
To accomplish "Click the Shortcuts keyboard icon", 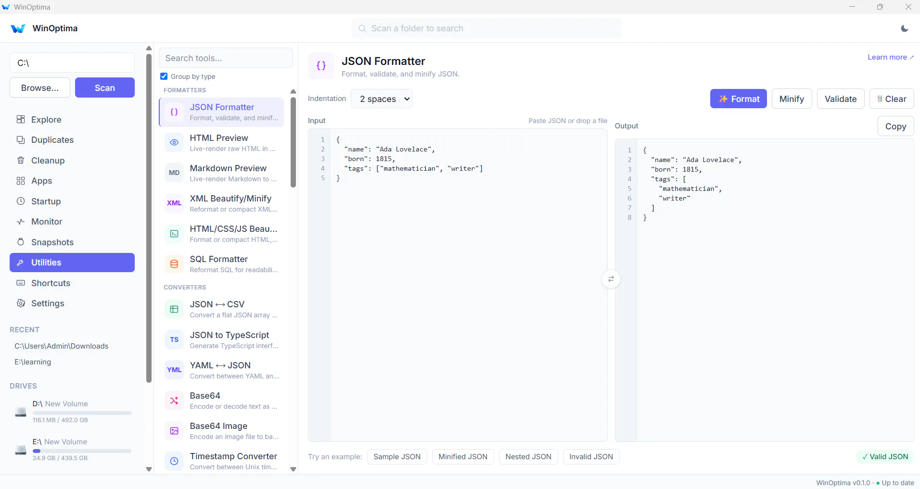I will click(21, 283).
